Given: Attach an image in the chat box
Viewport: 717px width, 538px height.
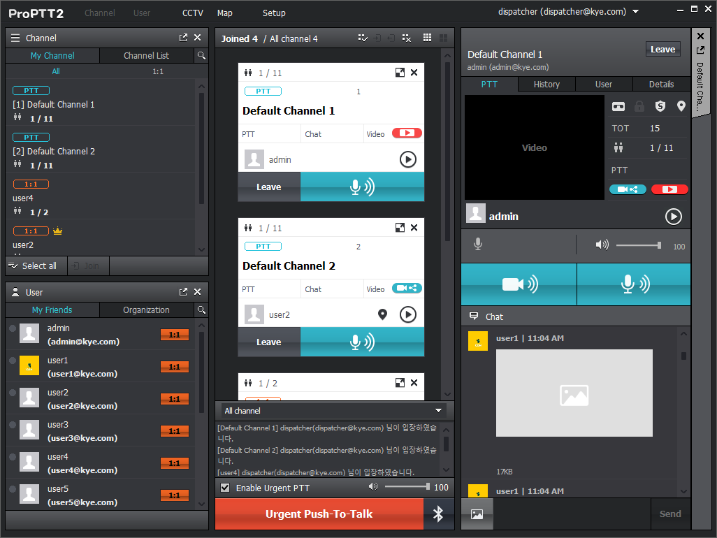Looking at the screenshot, I should click(x=477, y=514).
